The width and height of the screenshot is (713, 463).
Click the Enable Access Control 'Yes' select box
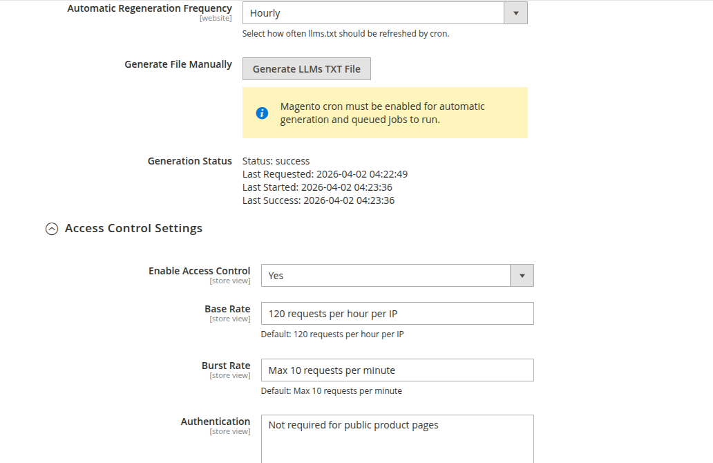(x=386, y=275)
